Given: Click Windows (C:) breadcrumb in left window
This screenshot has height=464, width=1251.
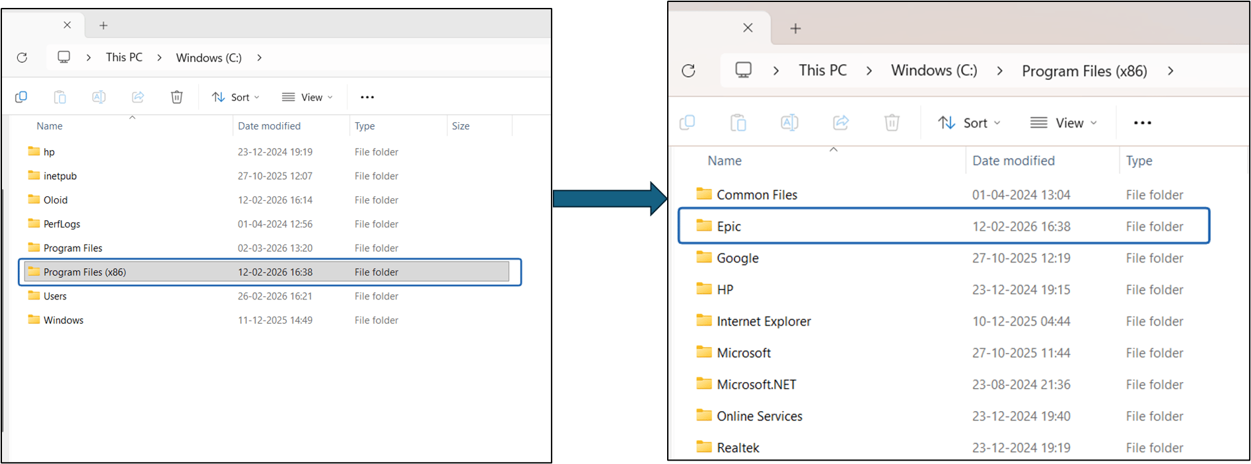Looking at the screenshot, I should point(209,58).
